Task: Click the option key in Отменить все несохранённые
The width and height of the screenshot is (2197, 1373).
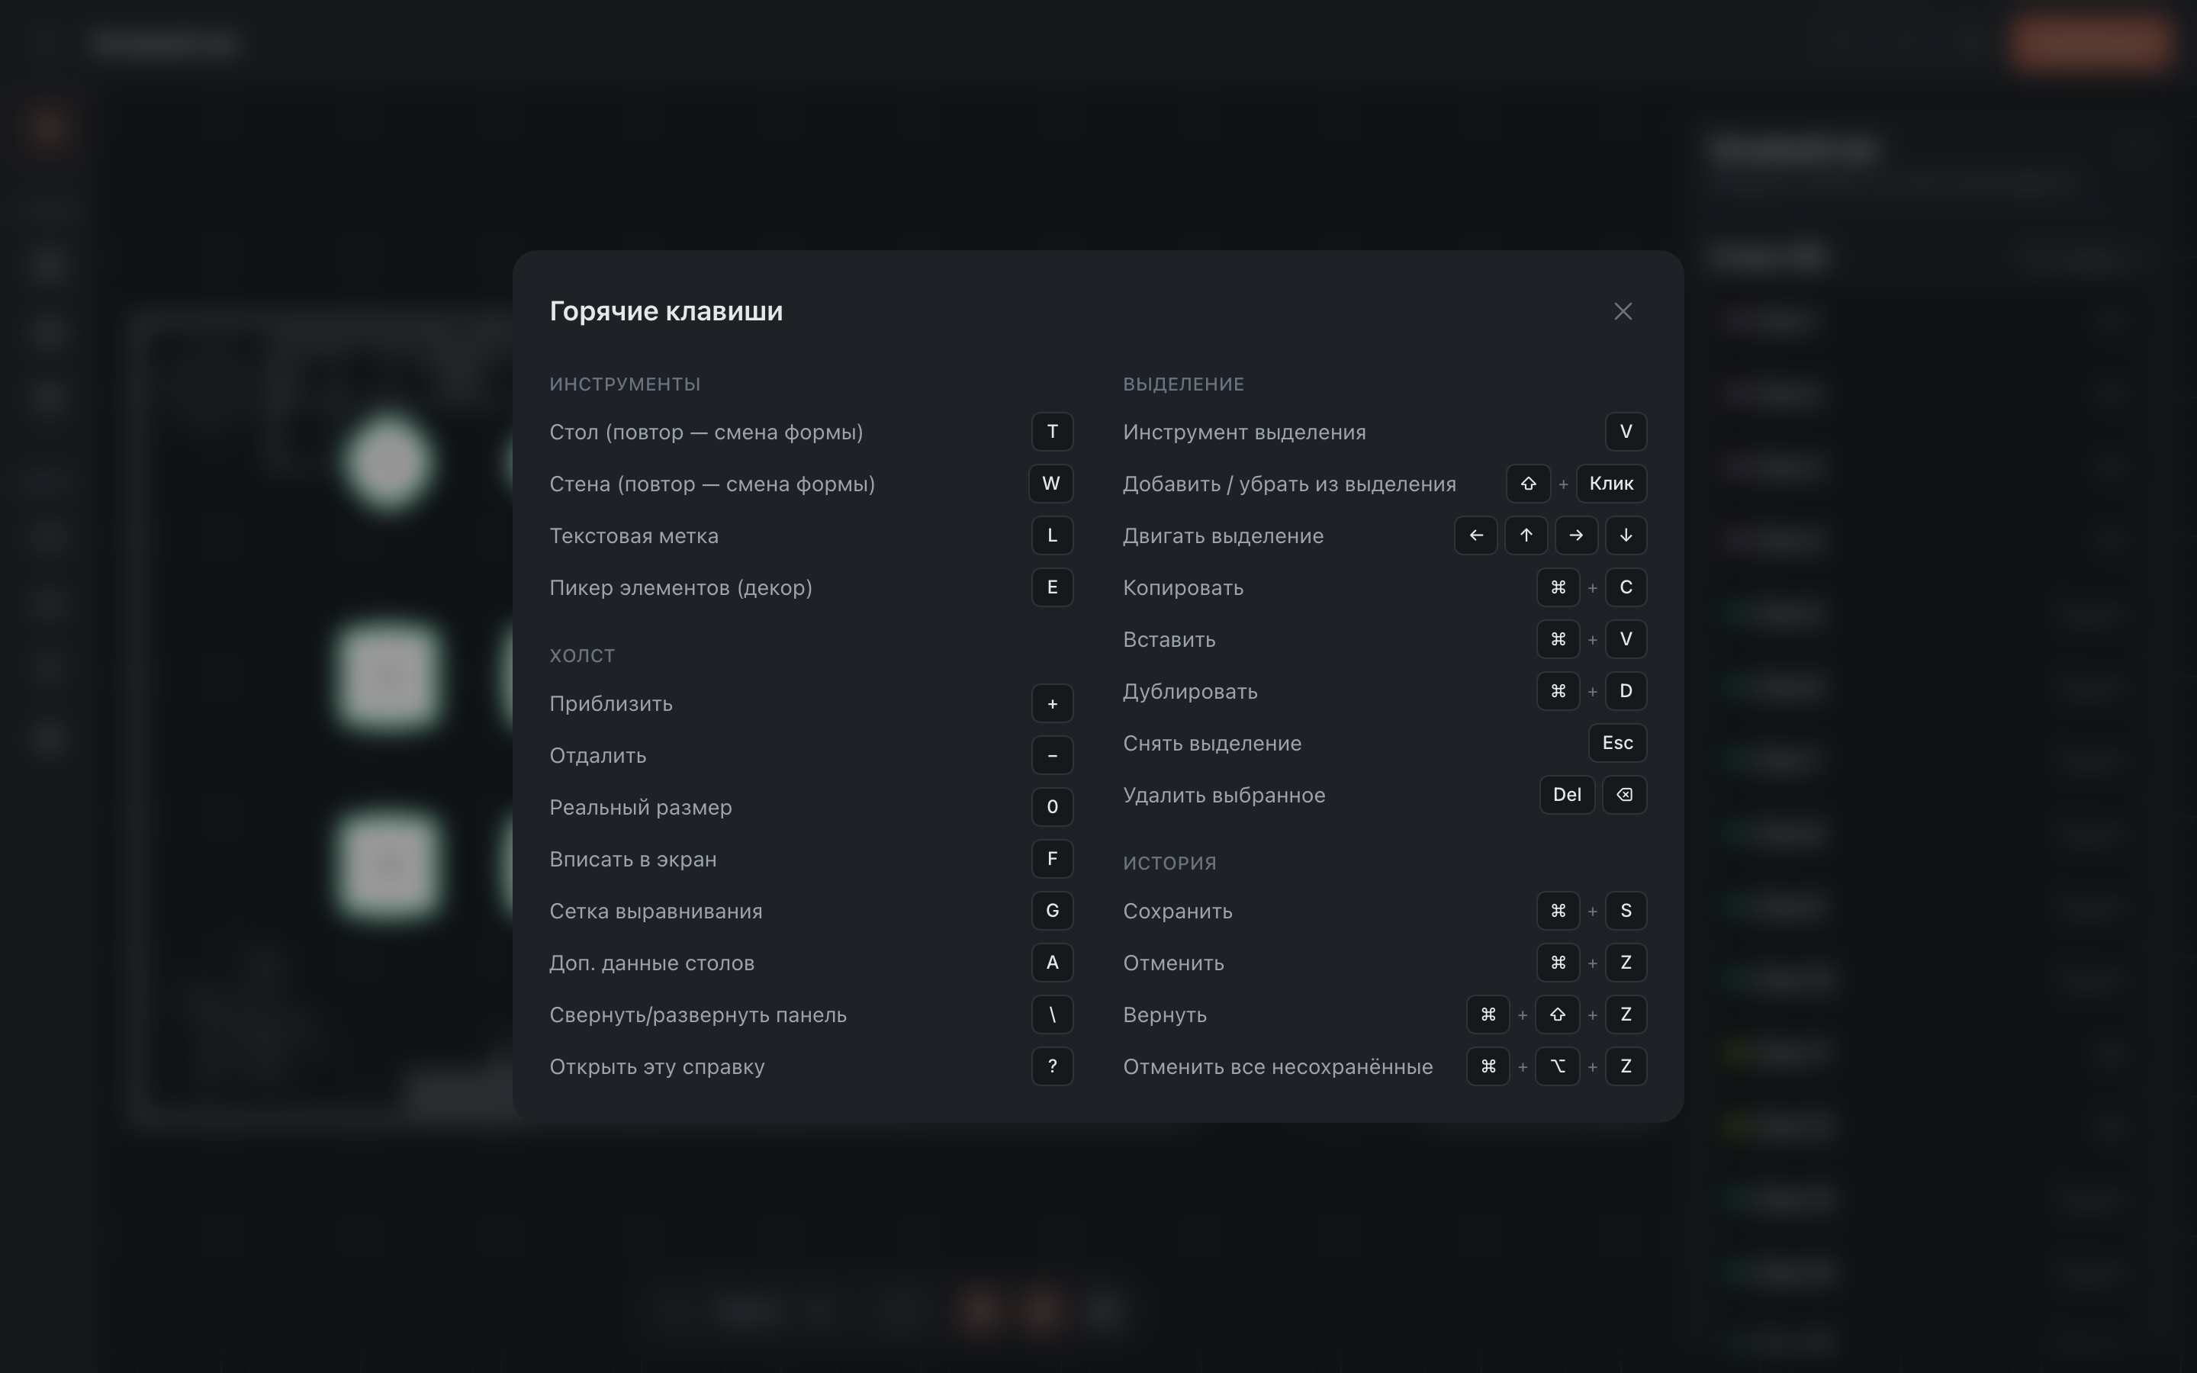Action: click(1557, 1066)
